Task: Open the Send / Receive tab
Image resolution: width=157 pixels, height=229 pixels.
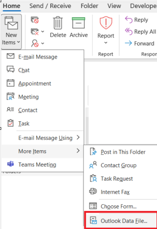Action: [50, 6]
